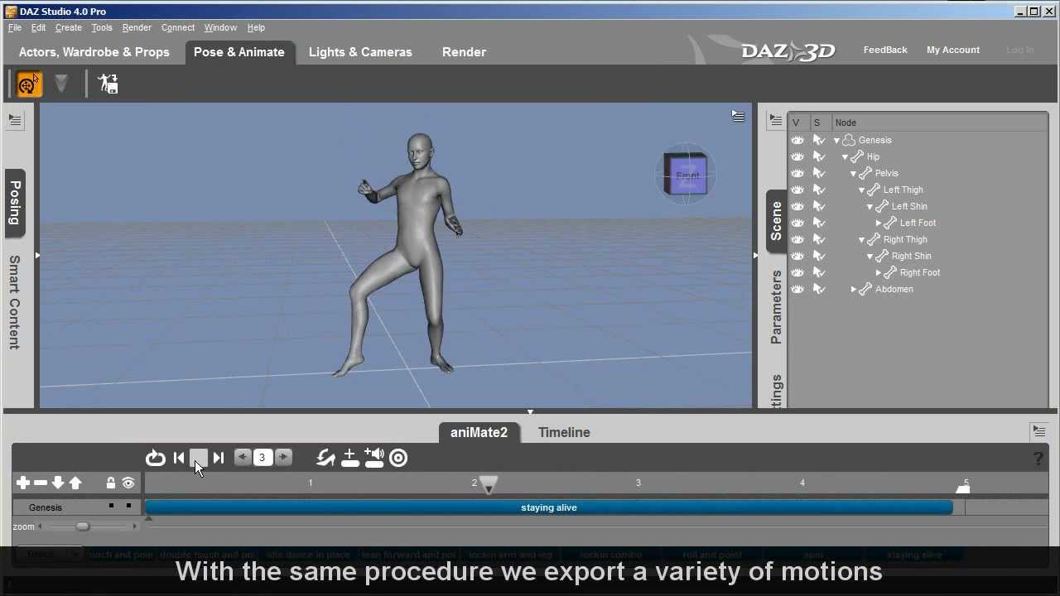Click the bone icon next to Hip

point(857,156)
